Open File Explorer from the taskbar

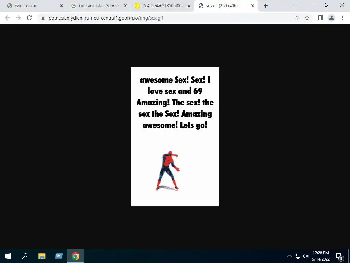pos(42,256)
